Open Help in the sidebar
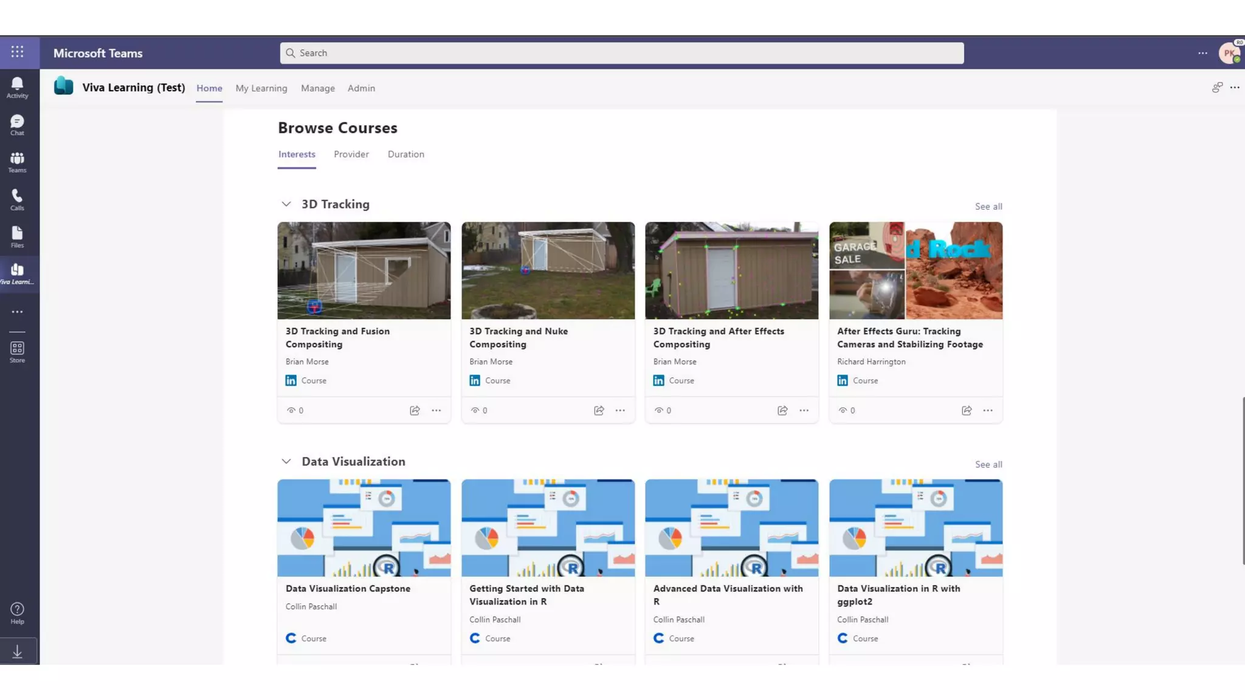 click(17, 613)
